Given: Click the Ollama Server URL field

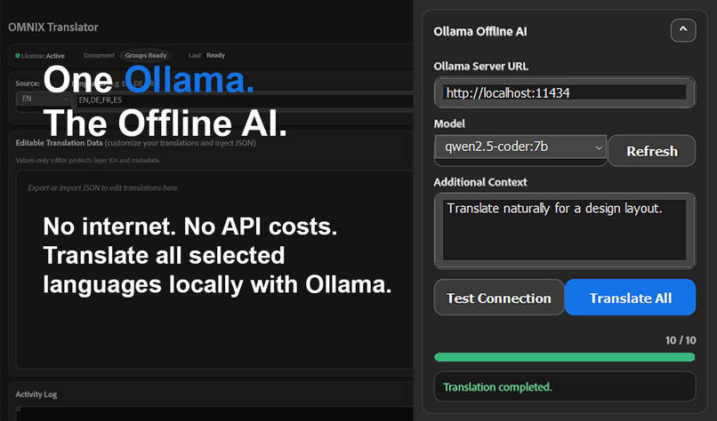Looking at the screenshot, I should (565, 92).
